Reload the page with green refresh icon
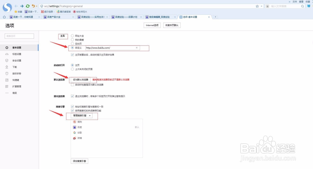This screenshot has height=169, width=313. [28, 6]
